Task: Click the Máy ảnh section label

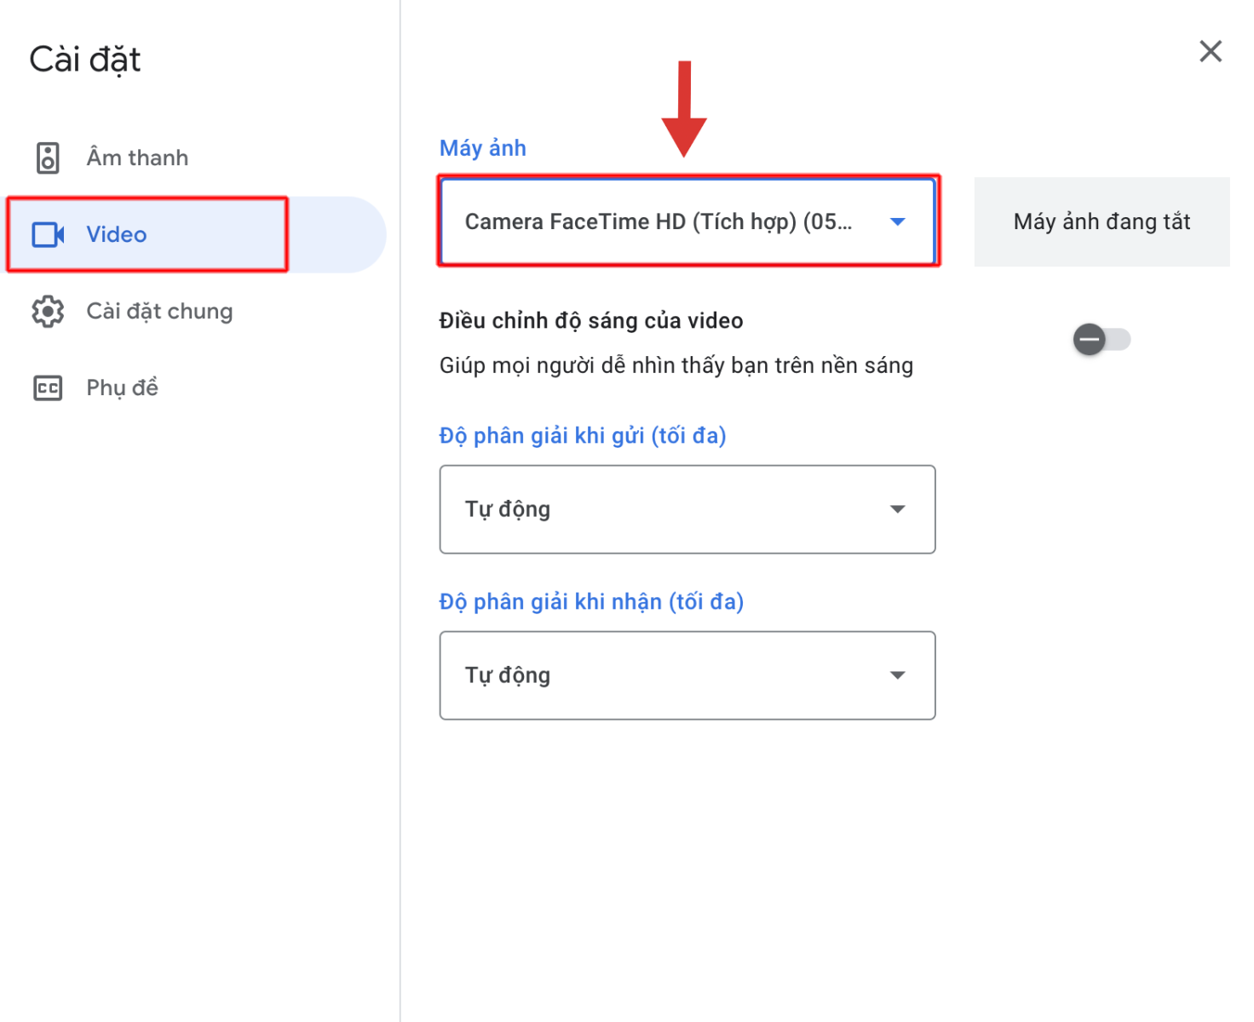Action: pyautogui.click(x=483, y=148)
